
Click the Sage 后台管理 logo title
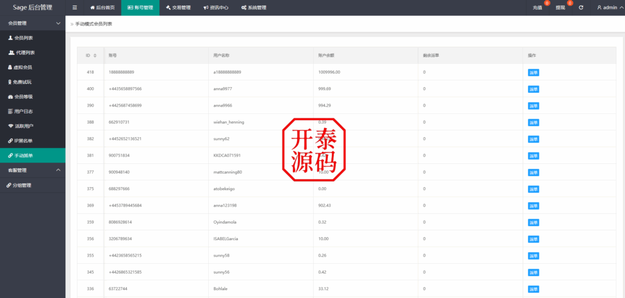pos(33,7)
